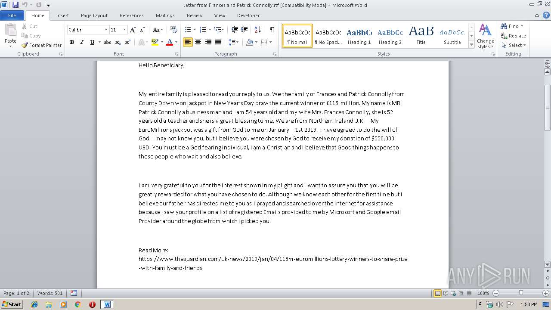Switch to the Mailings tab
The image size is (551, 310).
click(x=165, y=15)
